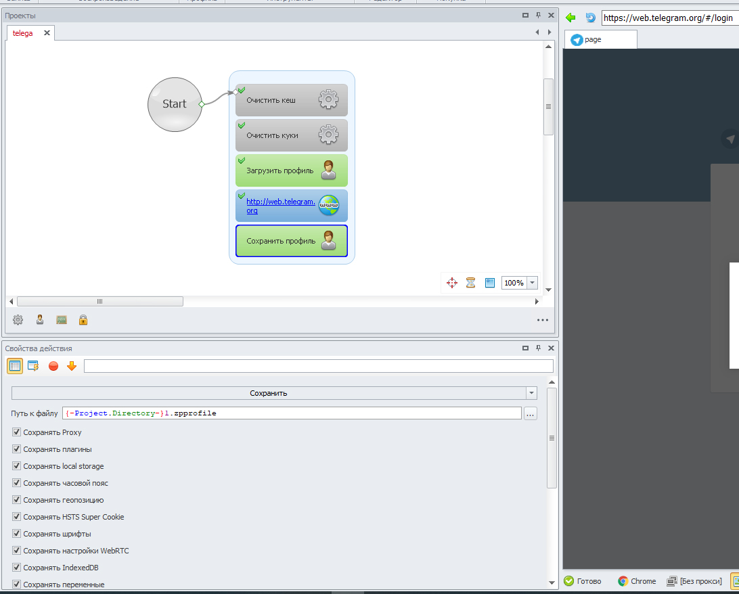Viewport: 739px width, 594px height.
Task: Open the profile person icon below canvas
Action: tap(40, 320)
